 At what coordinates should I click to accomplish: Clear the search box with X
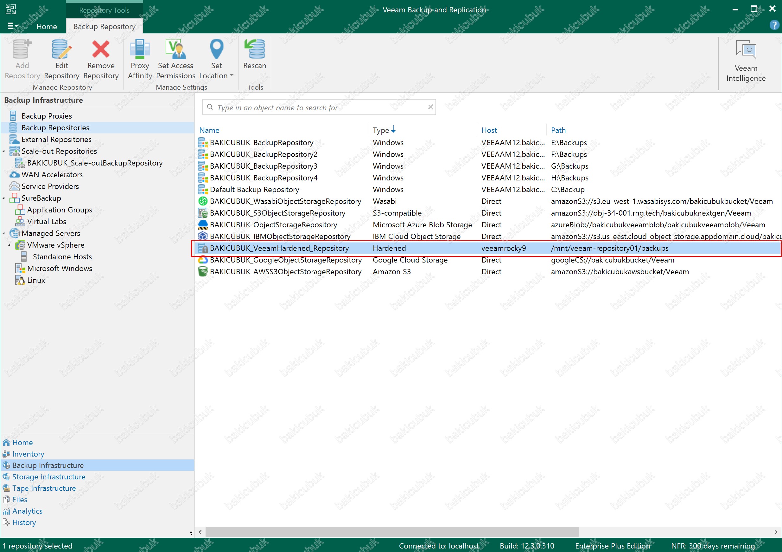[430, 107]
